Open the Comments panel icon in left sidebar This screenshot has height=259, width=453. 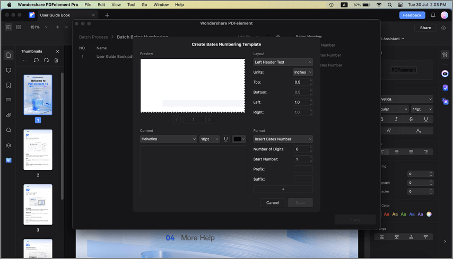[8, 70]
